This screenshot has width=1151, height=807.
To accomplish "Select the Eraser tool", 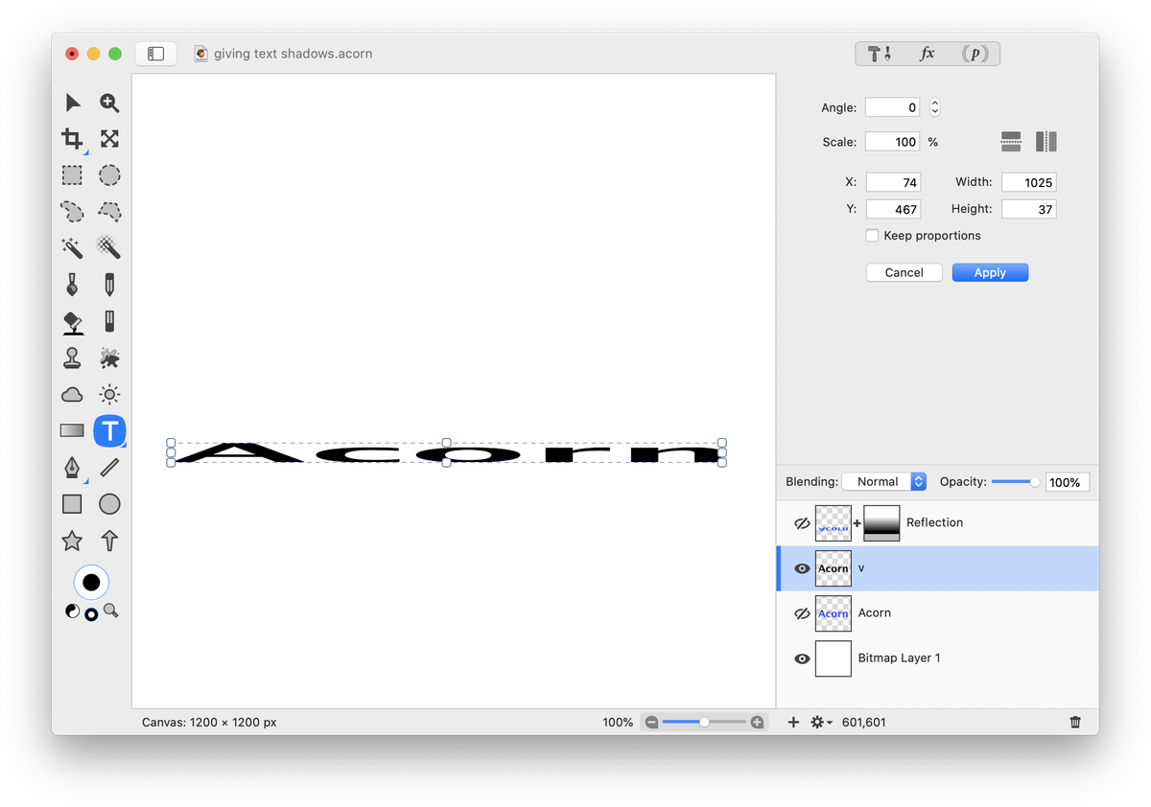I will pyautogui.click(x=109, y=321).
